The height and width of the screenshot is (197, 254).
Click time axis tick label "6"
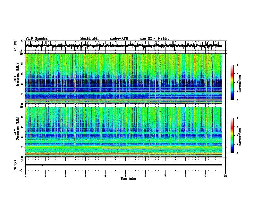coord(146,176)
